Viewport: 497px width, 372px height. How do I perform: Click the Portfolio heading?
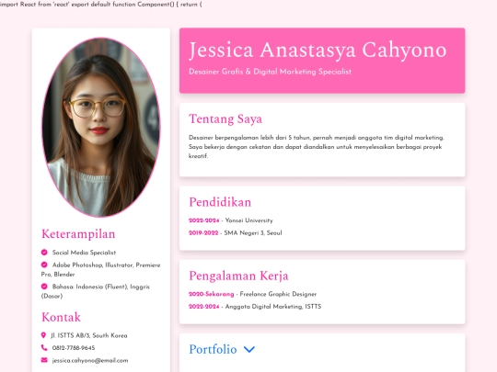click(213, 349)
